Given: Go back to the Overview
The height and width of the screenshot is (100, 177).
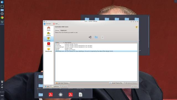Looking at the screenshot, I should (x=47, y=24).
